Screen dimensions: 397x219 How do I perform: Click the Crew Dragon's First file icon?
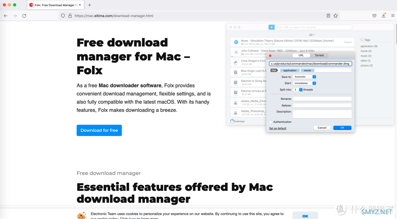(236, 62)
